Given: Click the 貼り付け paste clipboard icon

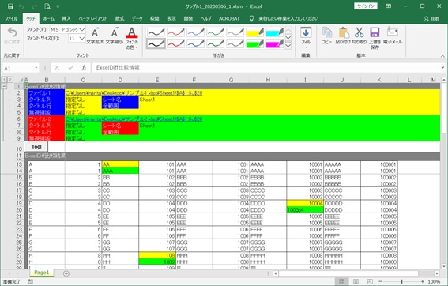Looking at the screenshot, I should pyautogui.click(x=343, y=36).
